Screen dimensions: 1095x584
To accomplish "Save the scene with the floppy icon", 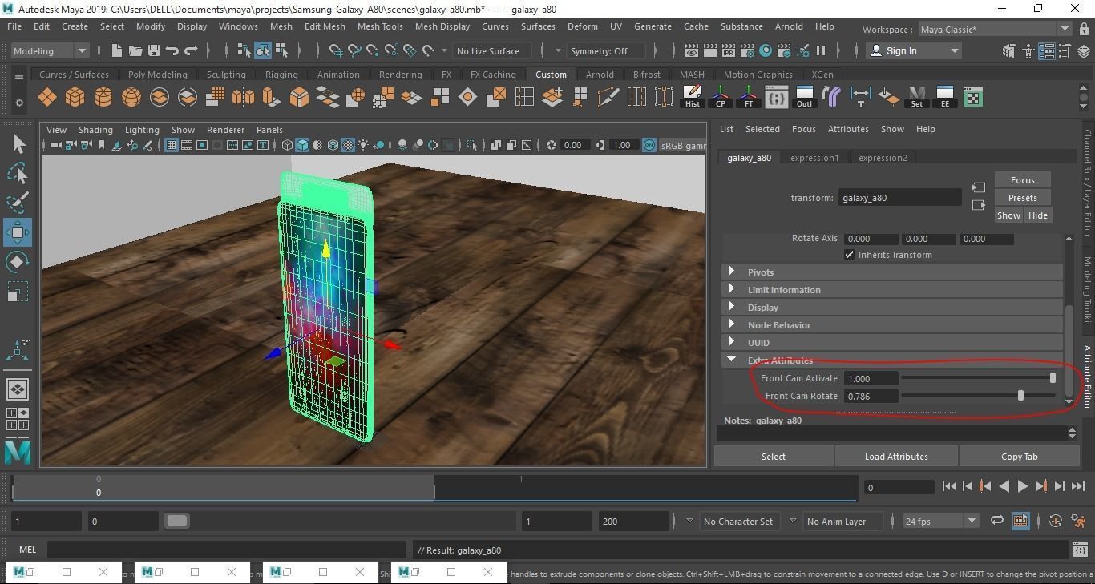I will tap(154, 51).
